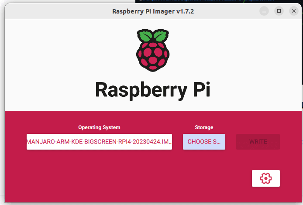Click the 'Operating System' label
Image resolution: width=303 pixels, height=205 pixels.
pos(99,127)
